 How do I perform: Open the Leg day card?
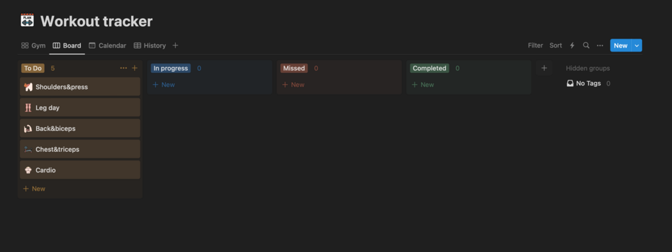pos(80,108)
